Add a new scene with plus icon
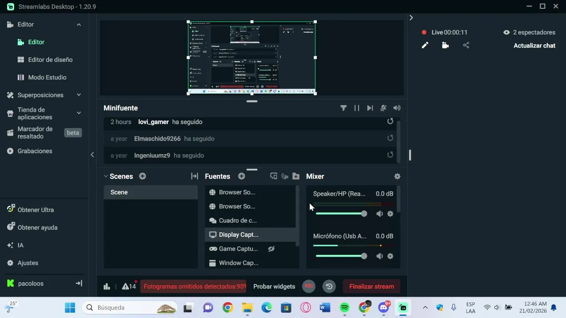The width and height of the screenshot is (566, 318). (x=142, y=176)
